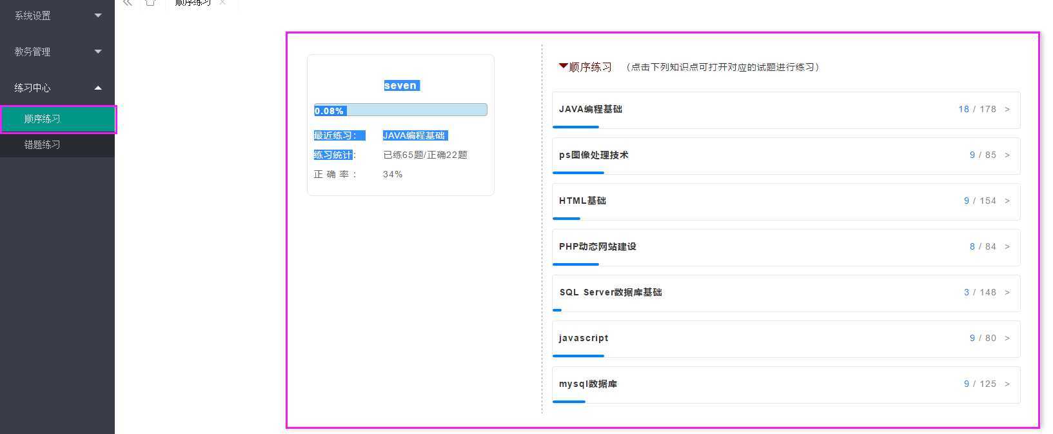Switch to the 顺序练习 tab

coord(192,3)
